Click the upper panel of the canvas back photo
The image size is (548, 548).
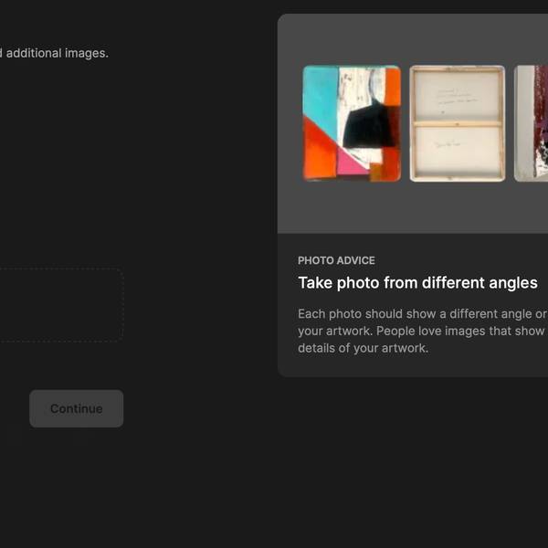[x=457, y=95]
